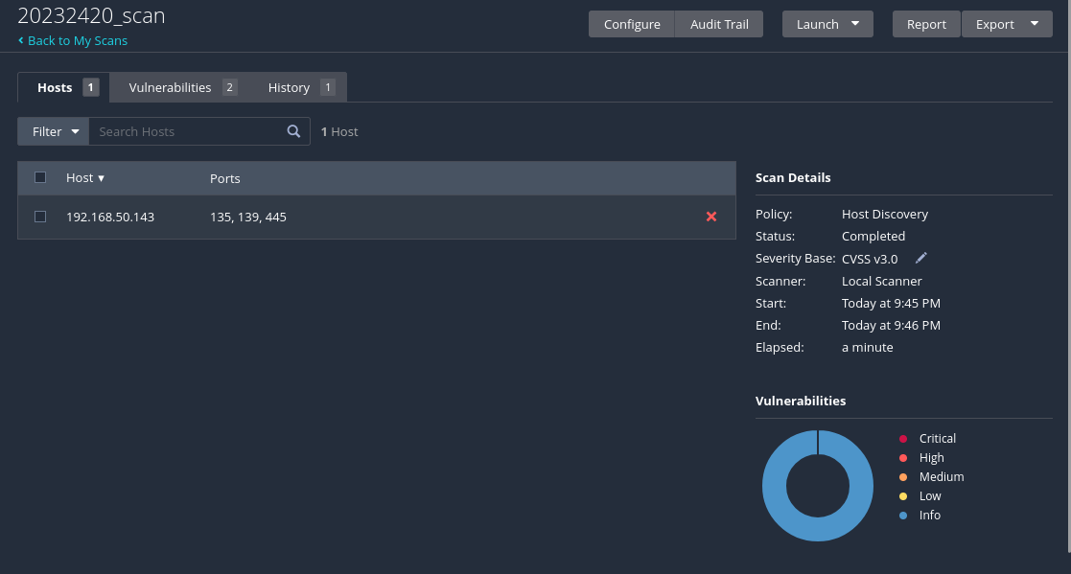
Task: Go back to My Scans link
Action: (77, 40)
